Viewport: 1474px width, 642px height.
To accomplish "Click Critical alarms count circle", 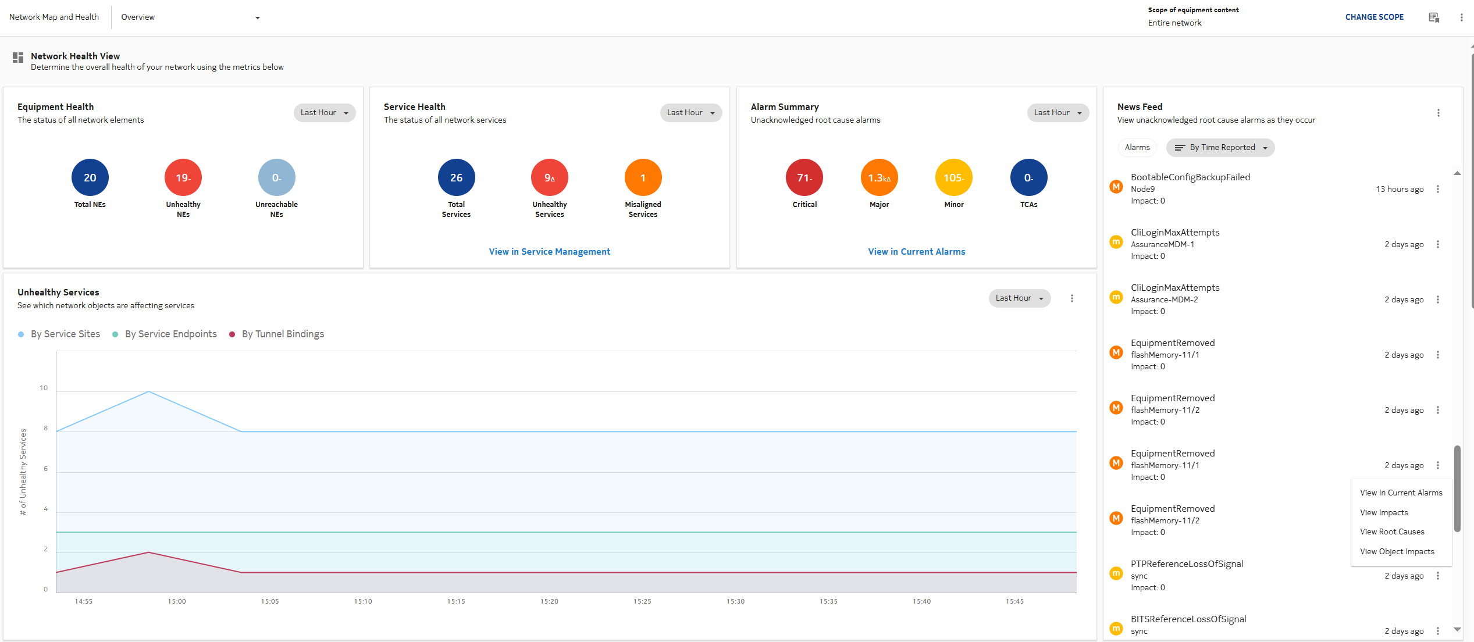I will pyautogui.click(x=804, y=177).
